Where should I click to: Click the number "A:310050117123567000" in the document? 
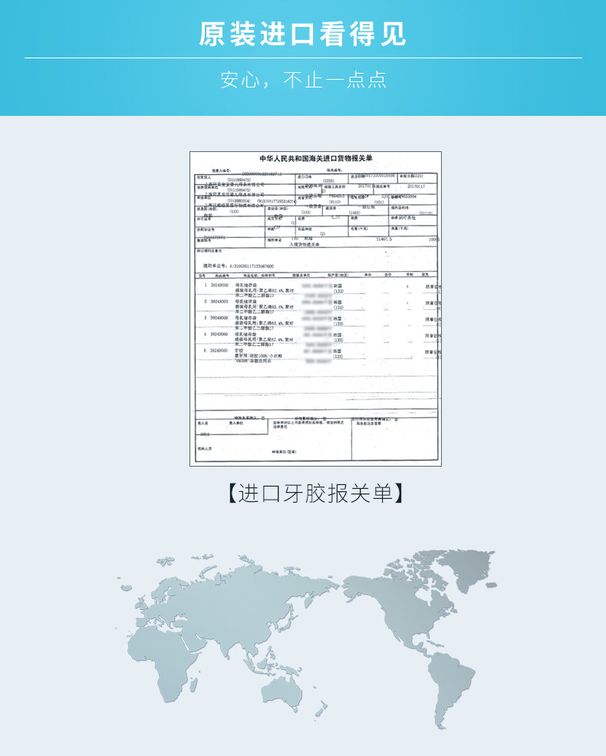pos(251,266)
